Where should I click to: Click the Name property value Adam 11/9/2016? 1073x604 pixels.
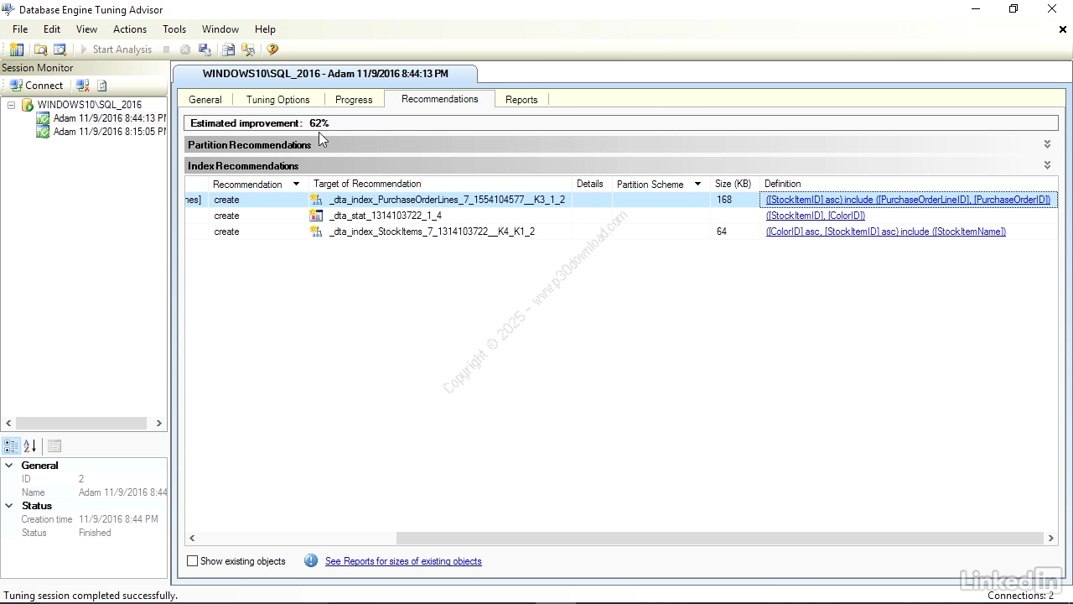click(x=122, y=492)
